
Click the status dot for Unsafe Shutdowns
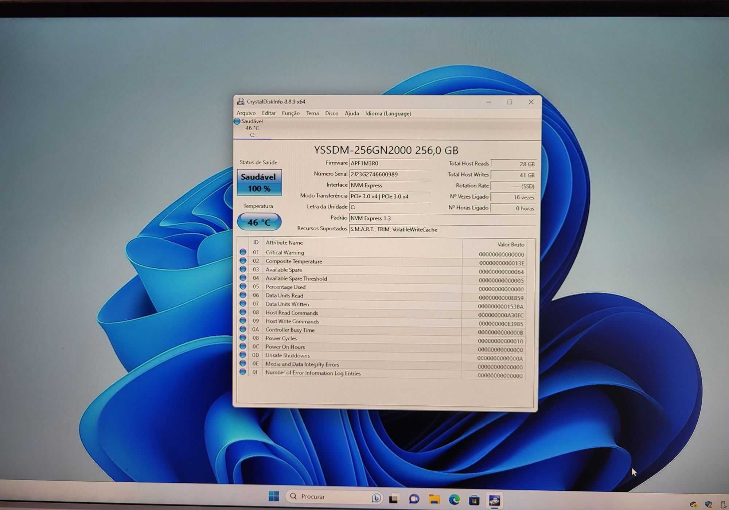coord(243,354)
